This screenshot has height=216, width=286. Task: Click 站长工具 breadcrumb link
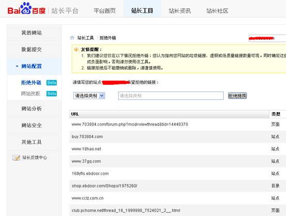(x=85, y=38)
